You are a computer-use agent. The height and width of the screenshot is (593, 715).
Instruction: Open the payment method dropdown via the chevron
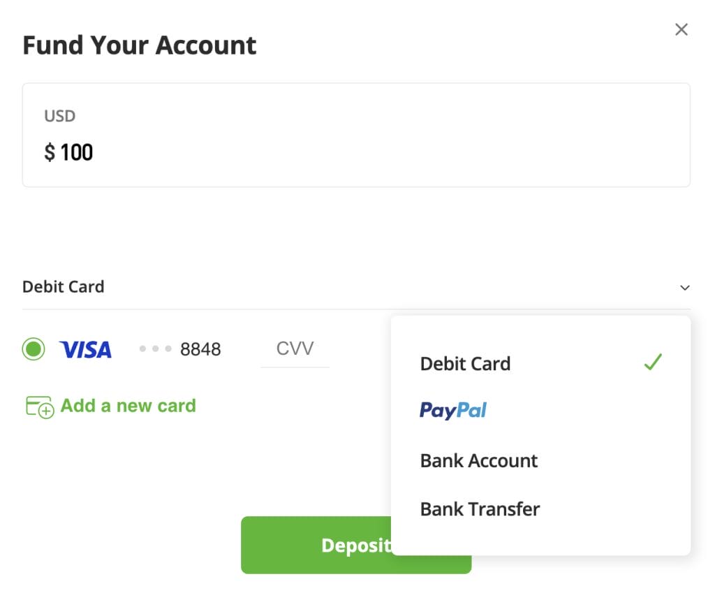click(x=685, y=287)
